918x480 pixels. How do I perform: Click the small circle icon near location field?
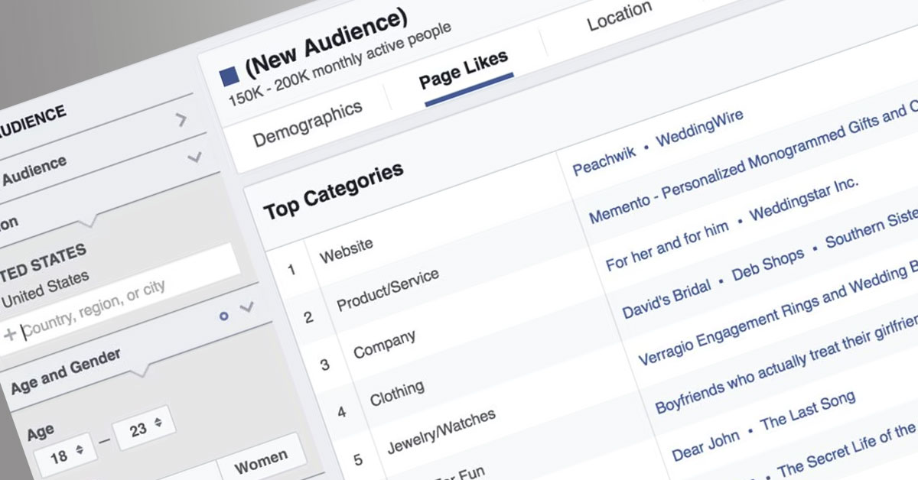tap(223, 315)
